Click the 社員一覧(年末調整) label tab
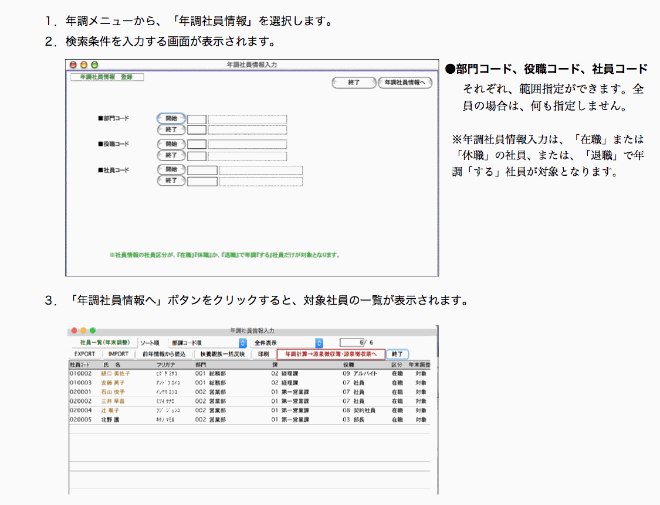The height and width of the screenshot is (505, 660). tap(102, 342)
